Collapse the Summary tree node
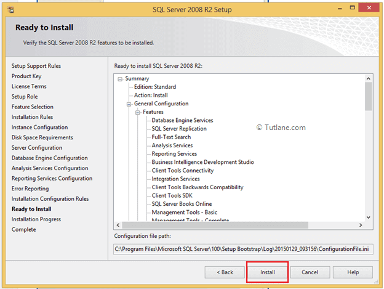Screen dimensions: 384x289 point(120,79)
